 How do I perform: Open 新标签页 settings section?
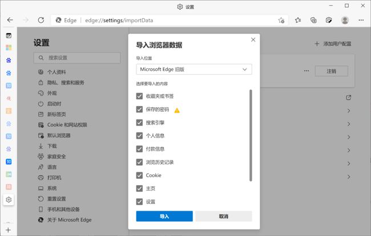pyautogui.click(x=52, y=114)
